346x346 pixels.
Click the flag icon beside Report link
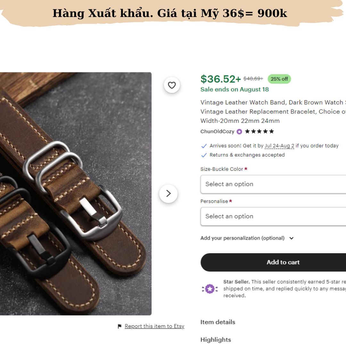[x=119, y=326]
